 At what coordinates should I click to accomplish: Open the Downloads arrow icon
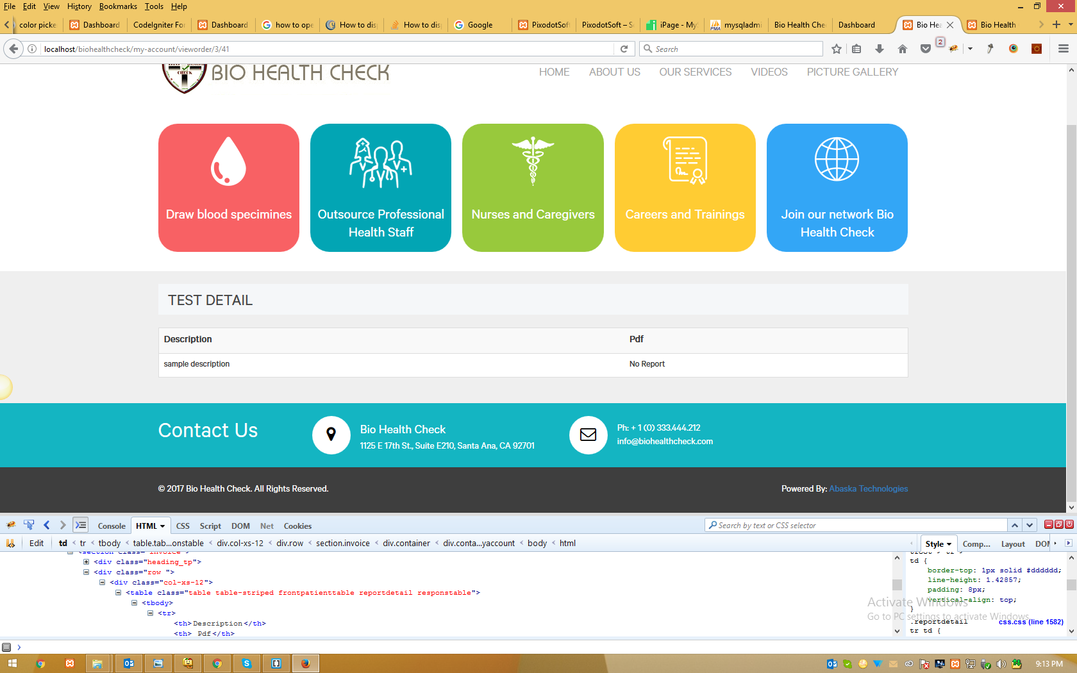[x=880, y=49]
